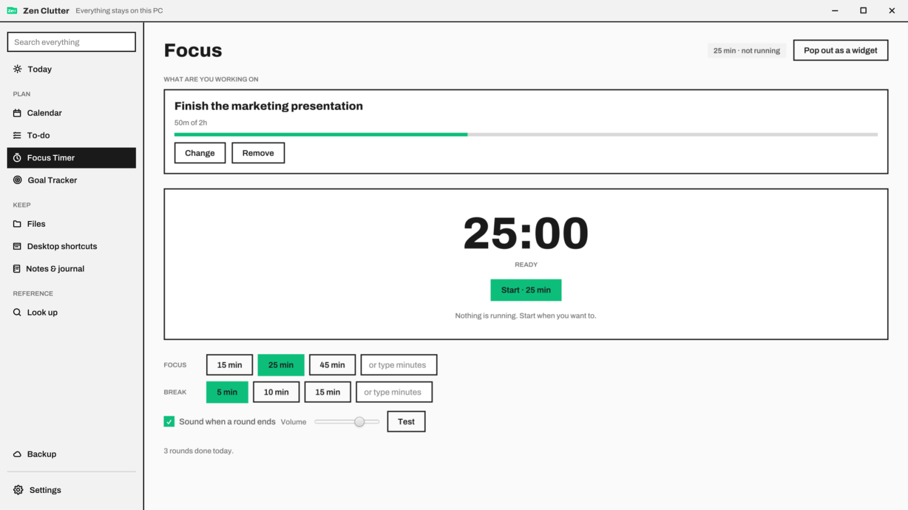Open Notes & journal label

[x=55, y=269]
